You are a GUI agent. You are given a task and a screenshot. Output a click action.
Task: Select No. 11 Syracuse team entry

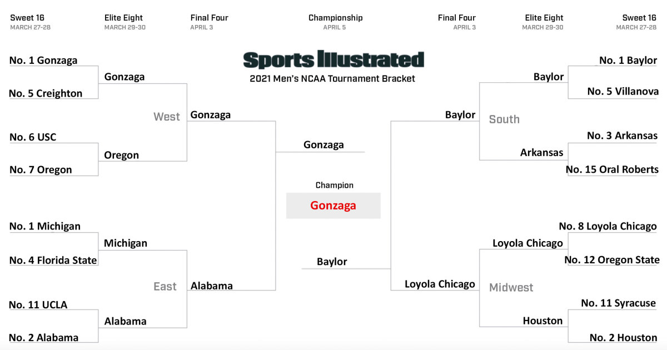click(618, 303)
